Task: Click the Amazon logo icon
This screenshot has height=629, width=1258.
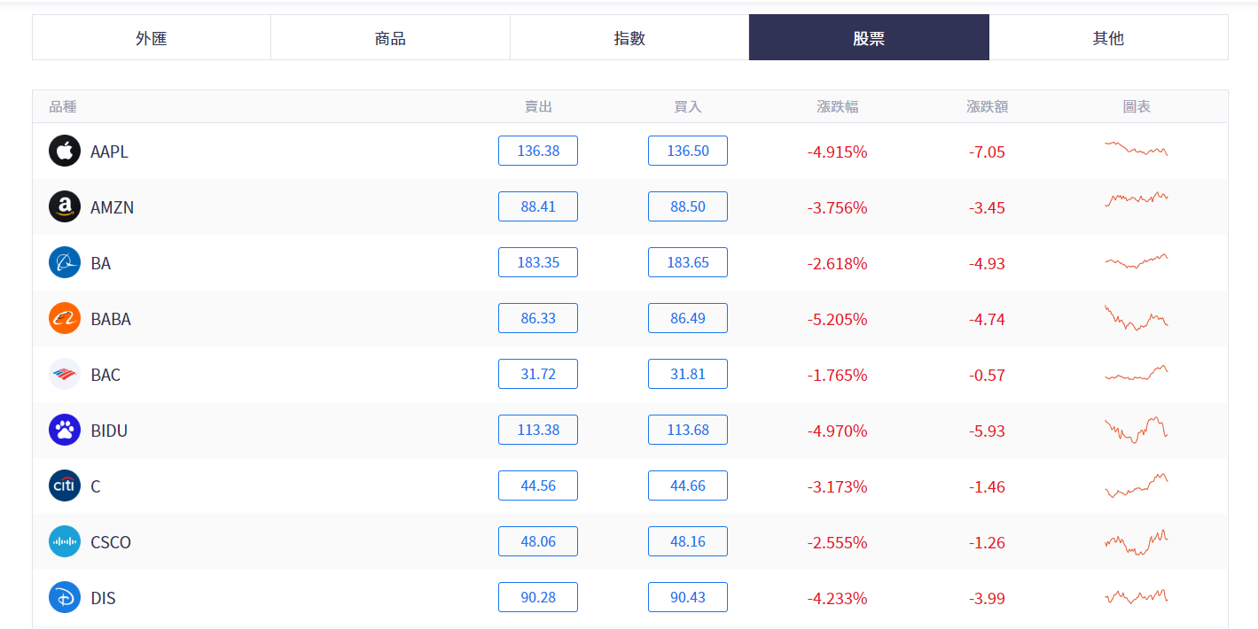Action: pos(65,206)
